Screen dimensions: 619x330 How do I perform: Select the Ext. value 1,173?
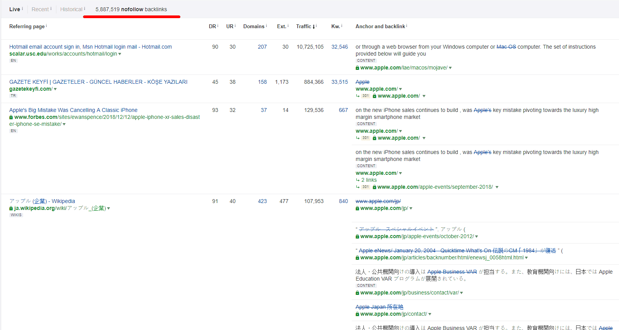282,82
